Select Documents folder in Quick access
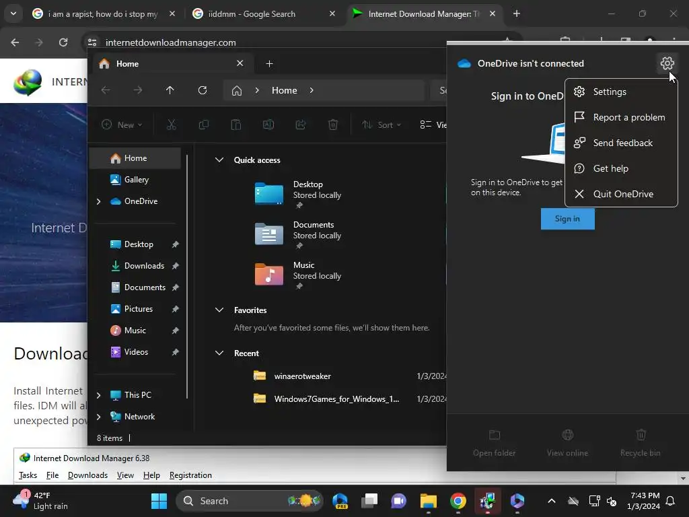689x517 pixels. click(x=299, y=234)
